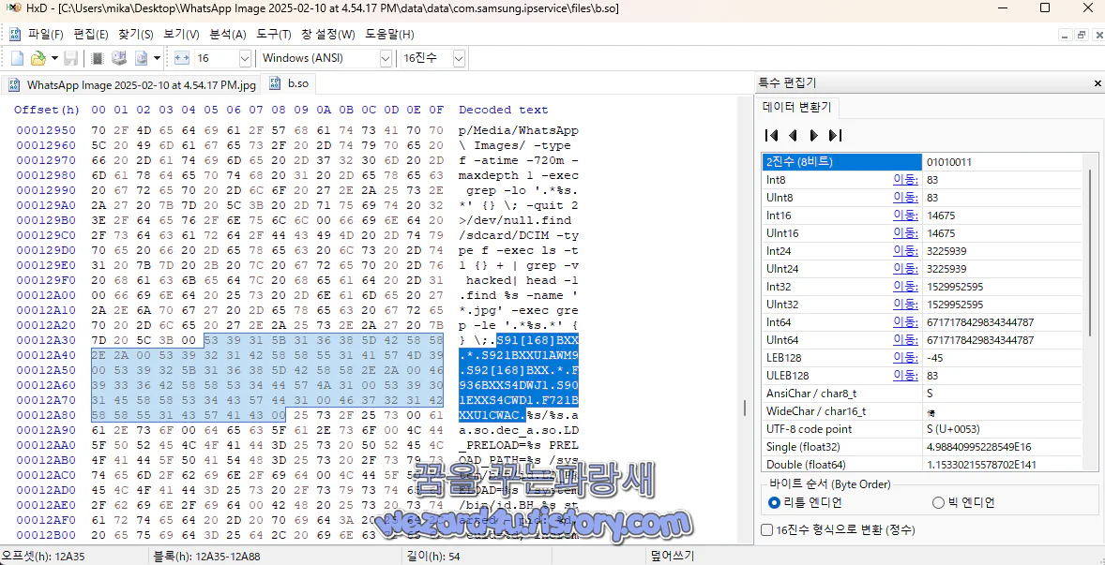Viewport: 1105px width, 565px height.
Task: Click offset row 00012A30
Action: (x=46, y=340)
